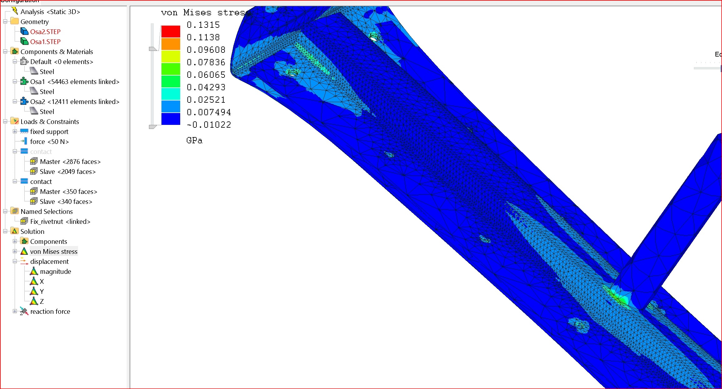Click the Steel material icon under Osa1
The width and height of the screenshot is (722, 389).
coord(34,91)
